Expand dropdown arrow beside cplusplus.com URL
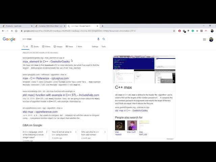216x162 pixels. (x=66, y=75)
